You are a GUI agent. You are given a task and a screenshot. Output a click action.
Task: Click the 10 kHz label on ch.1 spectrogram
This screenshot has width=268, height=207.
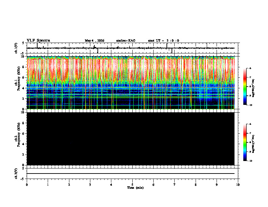(x=24, y=56)
